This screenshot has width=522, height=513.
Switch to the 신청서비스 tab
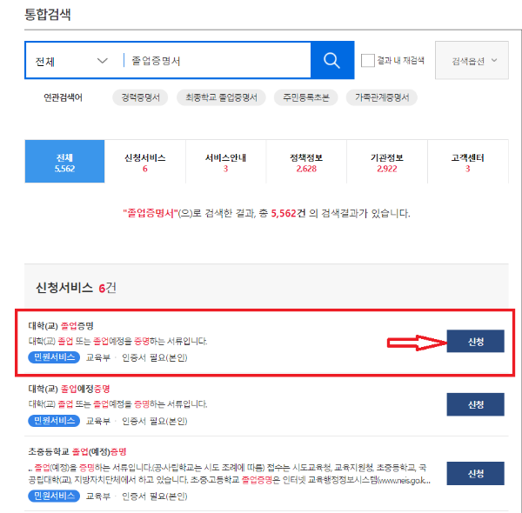[x=145, y=162]
